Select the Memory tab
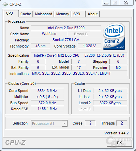This screenshot has height=151, width=136. pos(63,14)
